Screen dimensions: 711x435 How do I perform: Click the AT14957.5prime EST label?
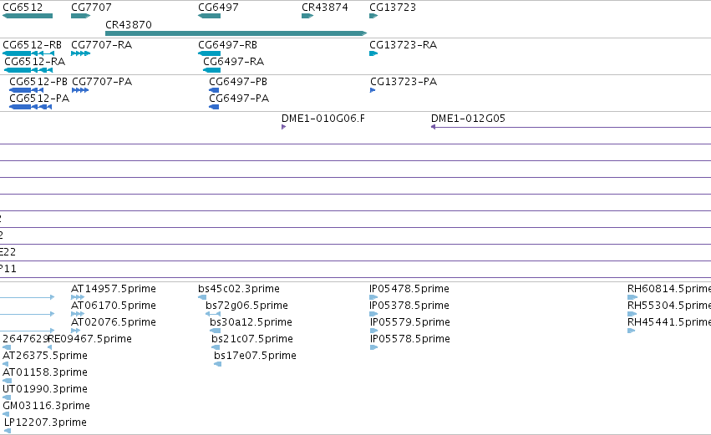114,289
